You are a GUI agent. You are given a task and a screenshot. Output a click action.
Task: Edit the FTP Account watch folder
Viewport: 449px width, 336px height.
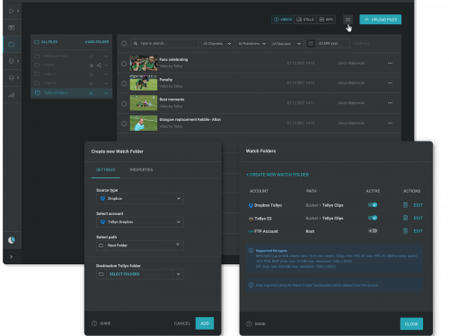click(x=418, y=231)
